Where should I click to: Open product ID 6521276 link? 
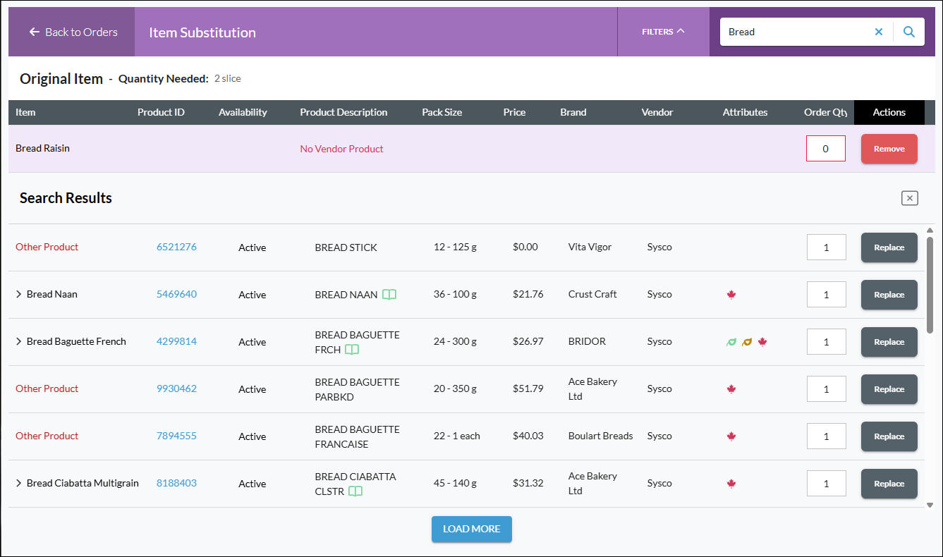pyautogui.click(x=176, y=247)
